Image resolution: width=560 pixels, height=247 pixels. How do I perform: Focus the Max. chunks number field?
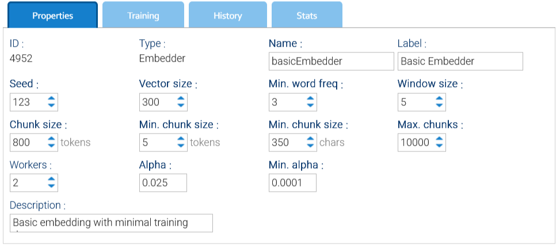414,142
